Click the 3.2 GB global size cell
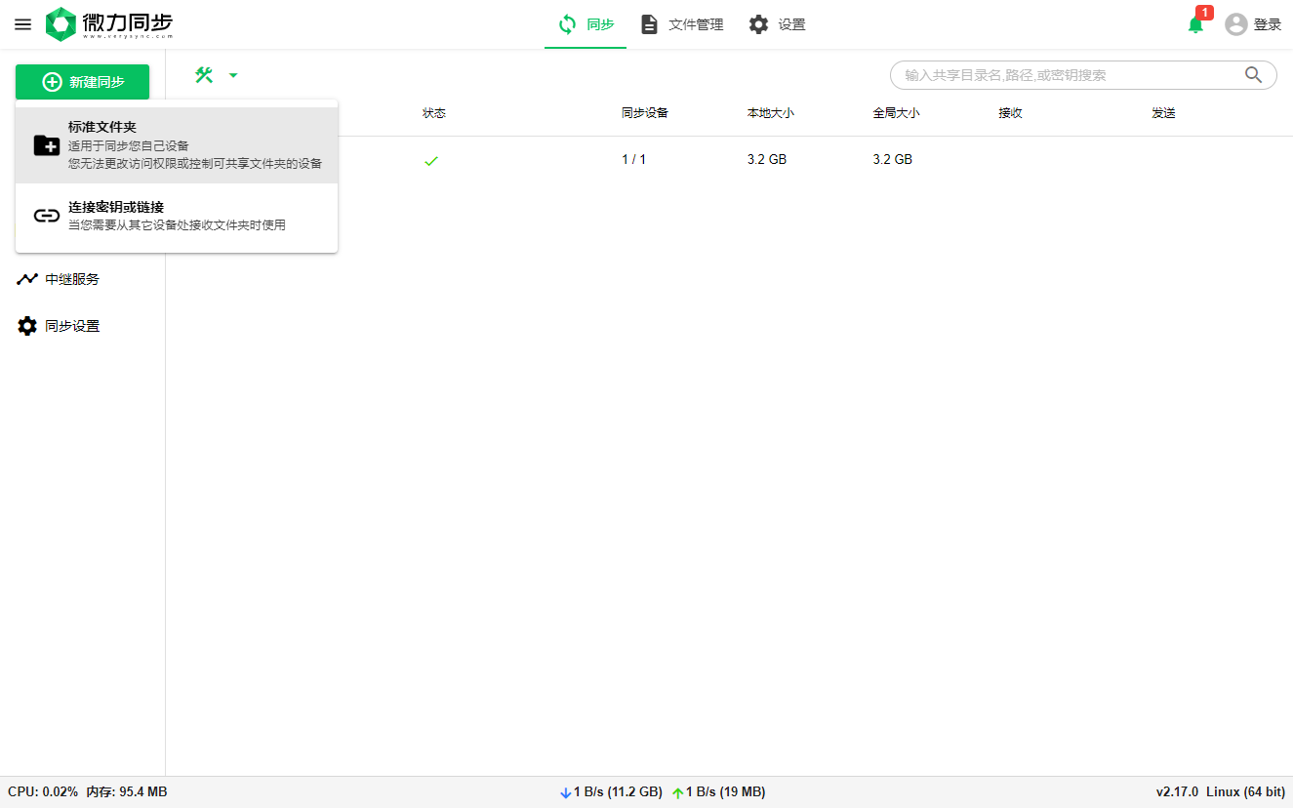Image resolution: width=1293 pixels, height=808 pixels. click(x=893, y=159)
